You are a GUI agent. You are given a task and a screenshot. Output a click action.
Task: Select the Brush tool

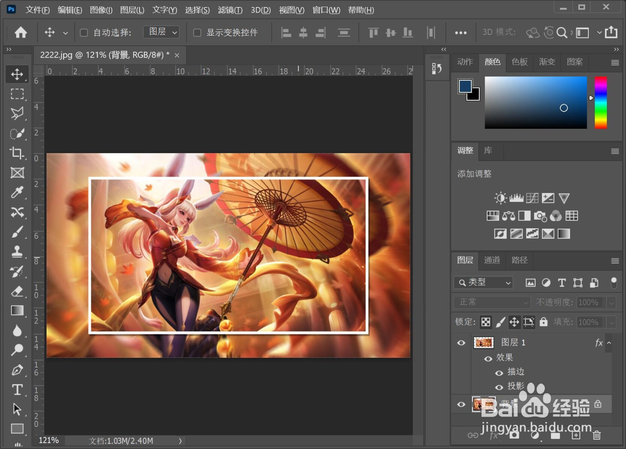17,232
